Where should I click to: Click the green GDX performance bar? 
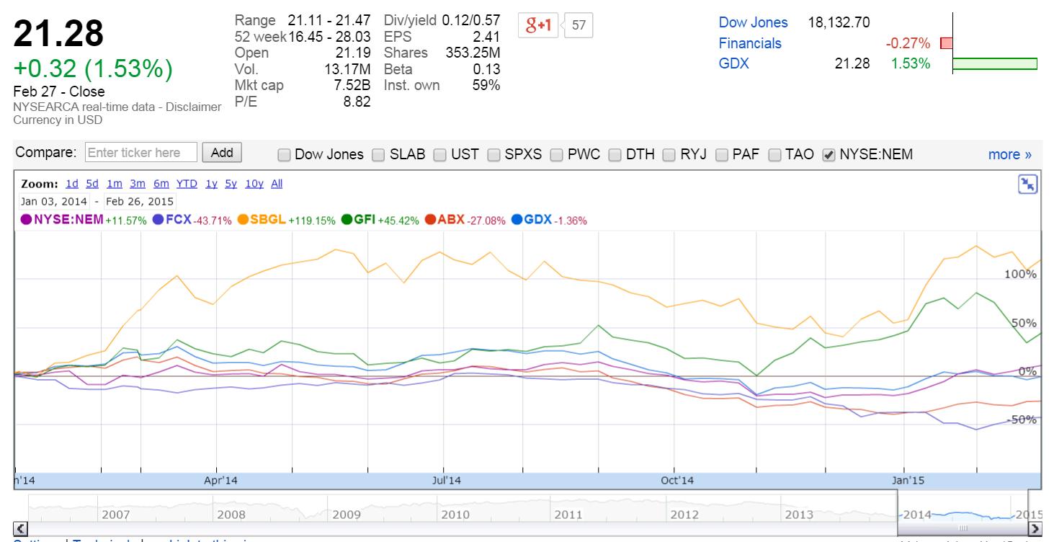pos(995,63)
